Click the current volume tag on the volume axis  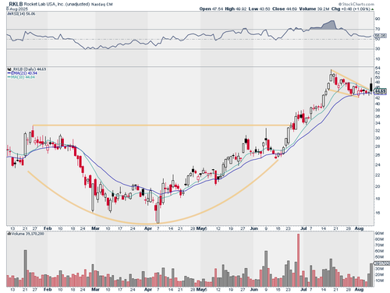(381, 263)
